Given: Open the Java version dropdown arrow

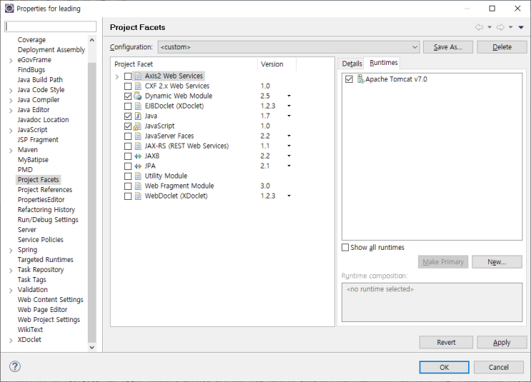Looking at the screenshot, I should (x=289, y=116).
